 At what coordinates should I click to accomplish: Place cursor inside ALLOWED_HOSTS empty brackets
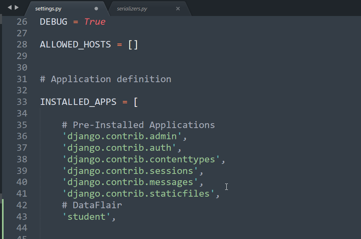coord(133,44)
